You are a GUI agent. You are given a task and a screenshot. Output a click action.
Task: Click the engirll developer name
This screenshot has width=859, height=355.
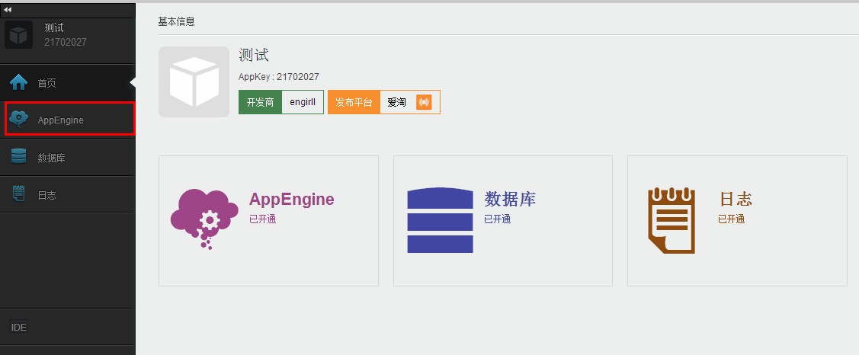pyautogui.click(x=303, y=102)
